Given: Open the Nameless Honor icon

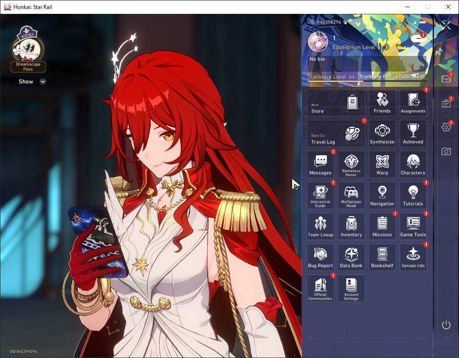Looking at the screenshot, I should click(x=351, y=165).
